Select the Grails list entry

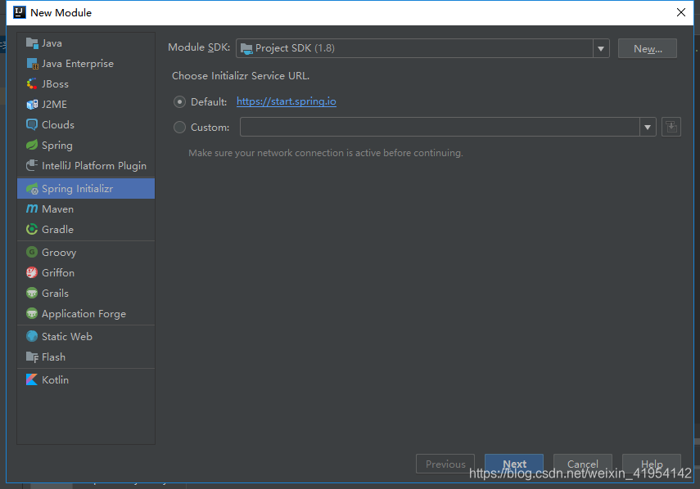pyautogui.click(x=86, y=294)
